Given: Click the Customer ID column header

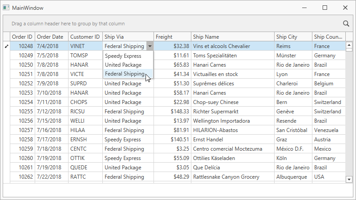Looking at the screenshot, I should pyautogui.click(x=85, y=37).
